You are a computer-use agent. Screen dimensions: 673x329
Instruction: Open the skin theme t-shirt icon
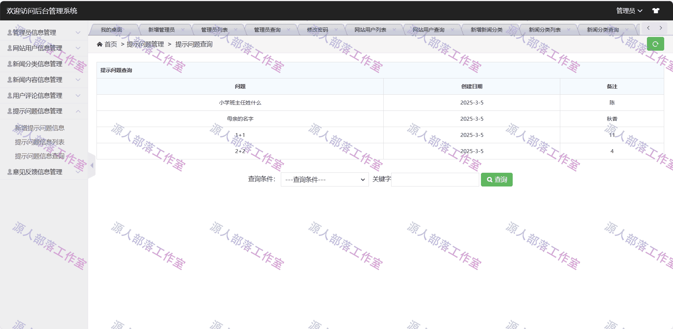pos(655,11)
